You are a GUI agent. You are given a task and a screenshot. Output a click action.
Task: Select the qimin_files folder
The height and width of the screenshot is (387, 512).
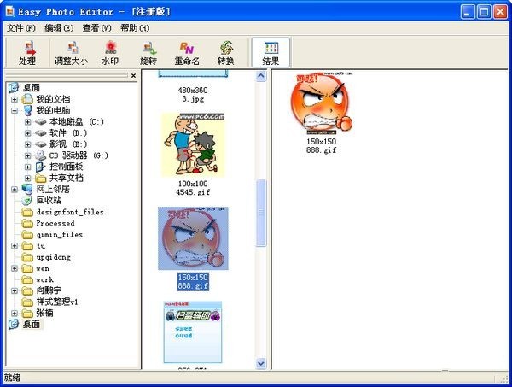(59, 235)
